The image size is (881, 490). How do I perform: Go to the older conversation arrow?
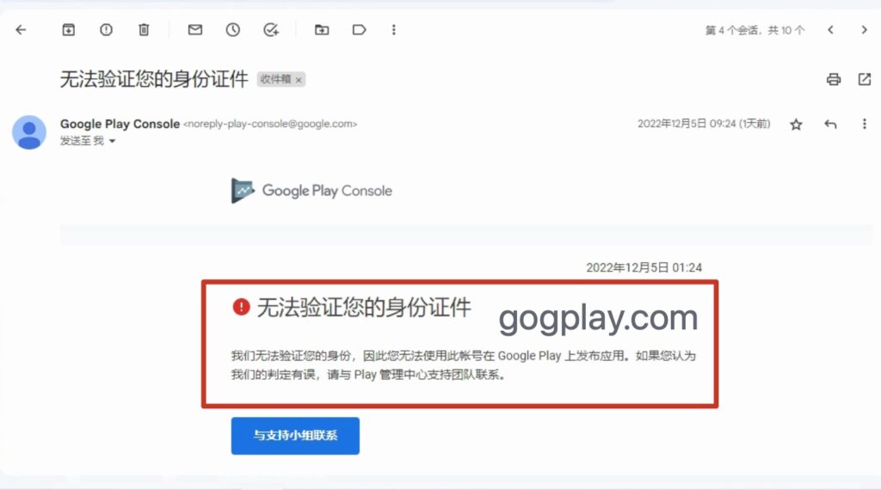(x=864, y=30)
